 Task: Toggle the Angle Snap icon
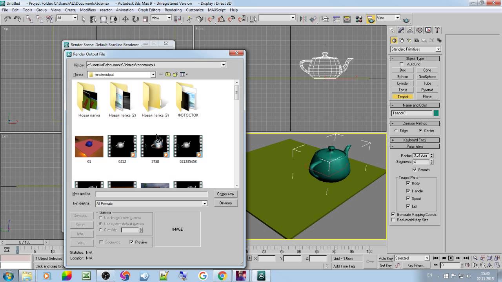221,19
